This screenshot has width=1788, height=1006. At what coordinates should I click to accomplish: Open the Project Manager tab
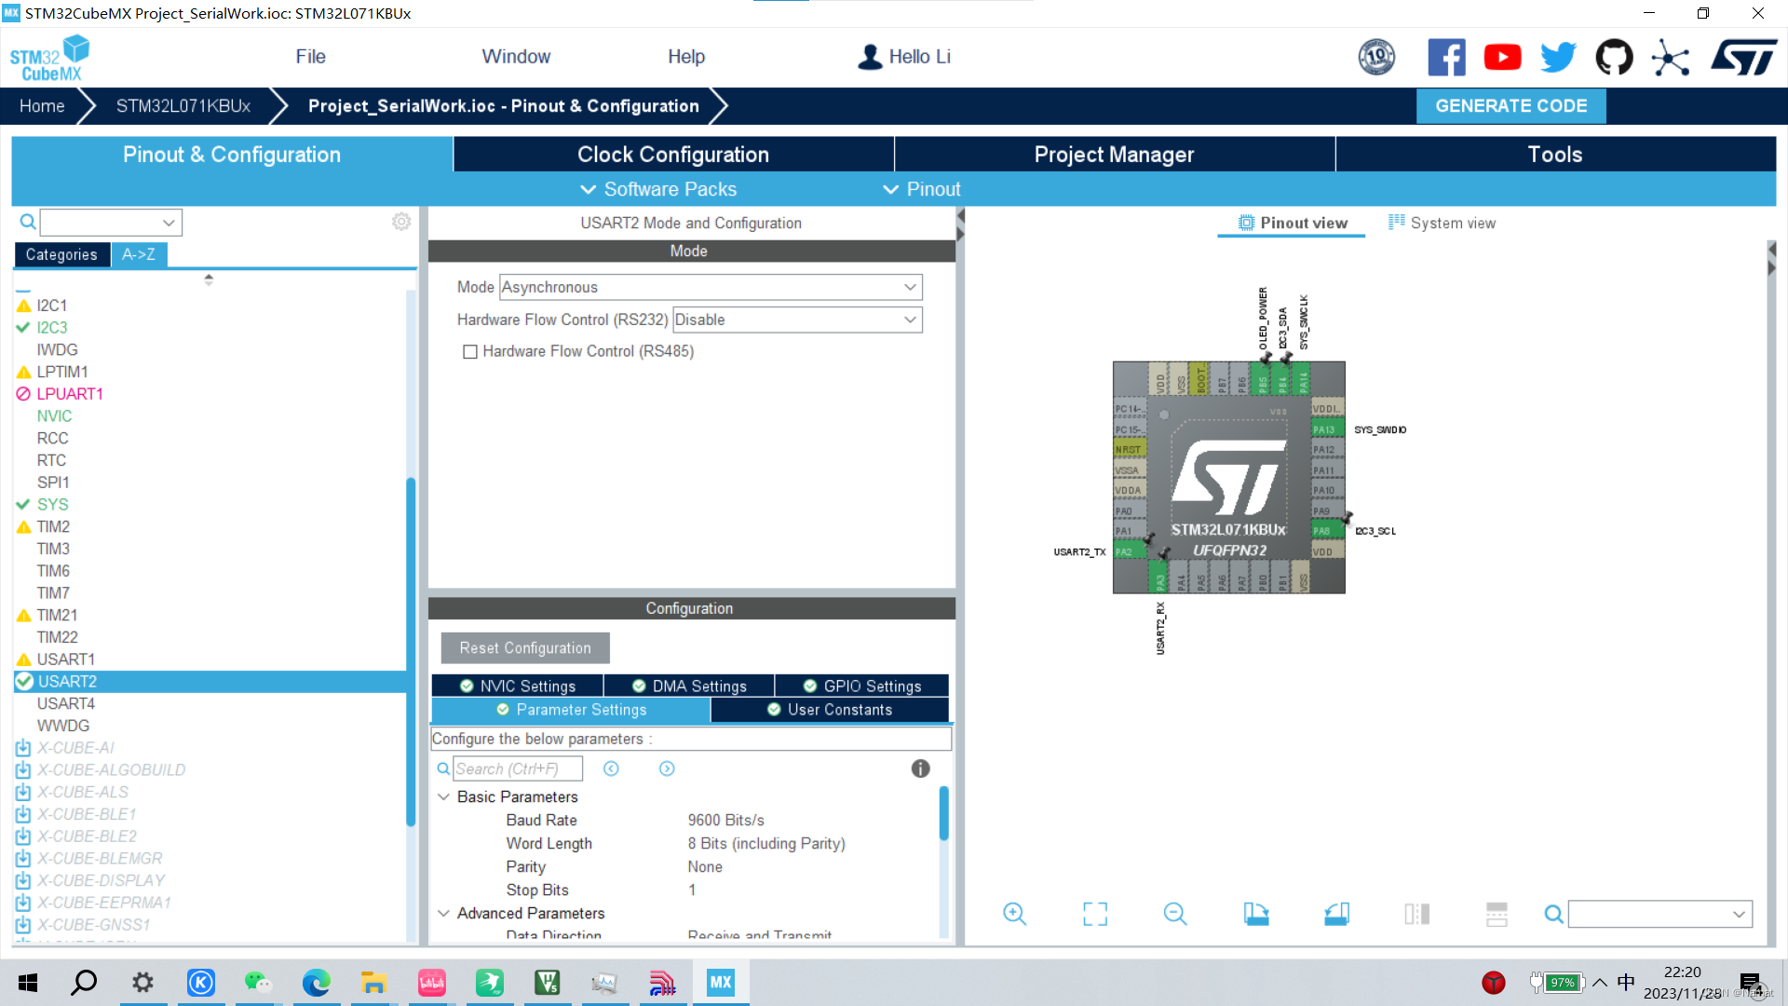(x=1111, y=155)
